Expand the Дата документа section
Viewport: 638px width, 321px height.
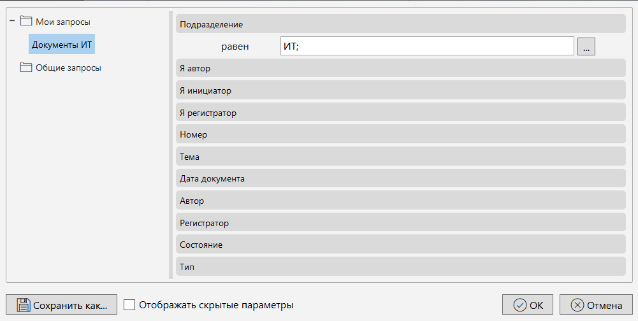(400, 178)
